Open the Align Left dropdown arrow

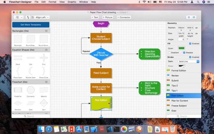48,17
